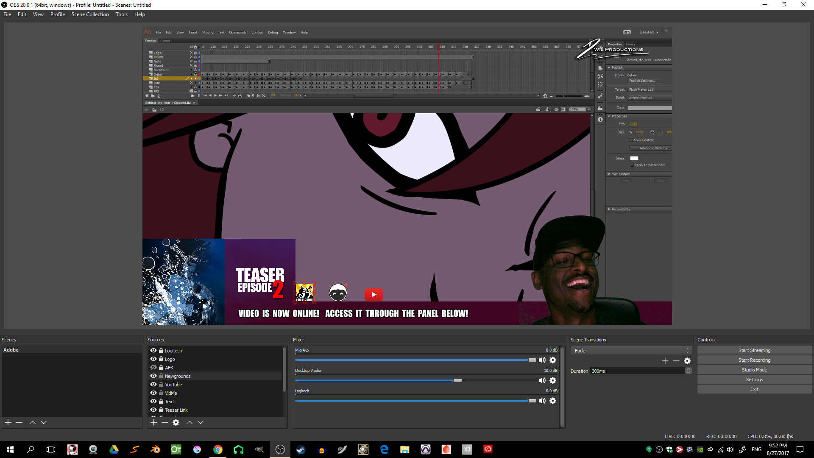Open the Scene Collection menu
814x458 pixels.
tap(90, 14)
